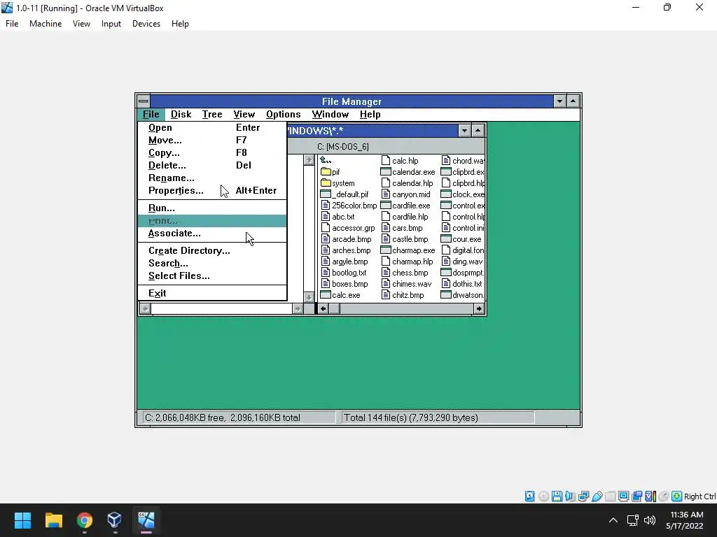Select the chess.bmp file icon
The image size is (717, 537).
(x=386, y=273)
